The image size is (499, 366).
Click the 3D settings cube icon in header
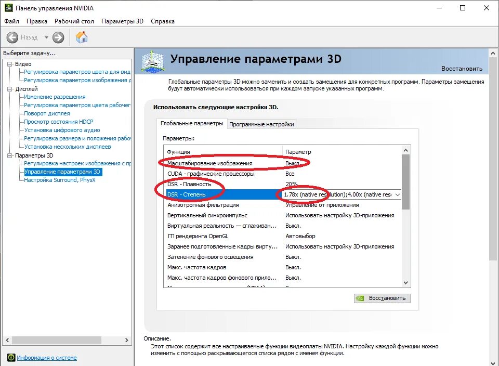click(x=153, y=61)
